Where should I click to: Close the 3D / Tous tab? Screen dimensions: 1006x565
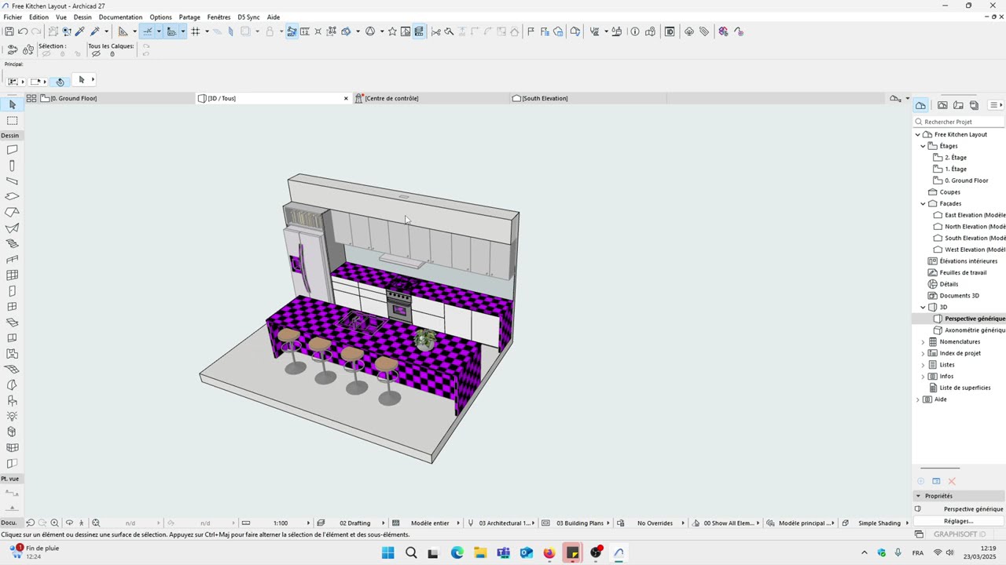(x=346, y=98)
